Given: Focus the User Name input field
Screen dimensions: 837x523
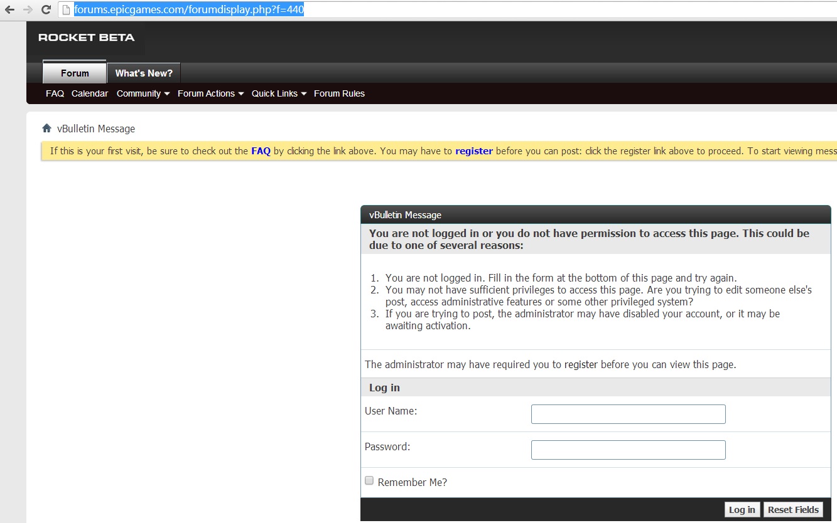Looking at the screenshot, I should tap(628, 414).
